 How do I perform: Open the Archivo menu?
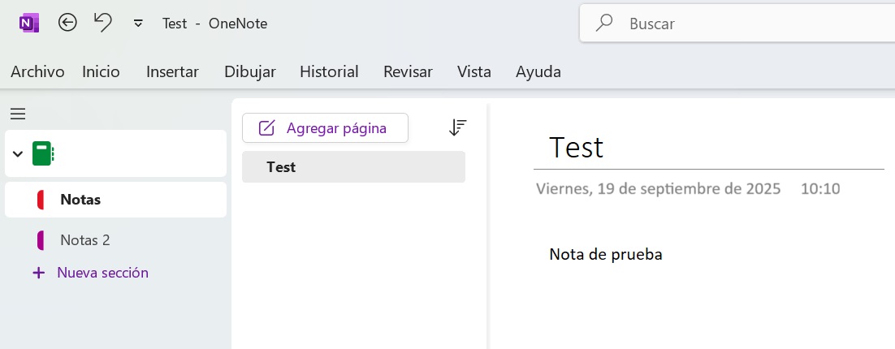point(37,71)
